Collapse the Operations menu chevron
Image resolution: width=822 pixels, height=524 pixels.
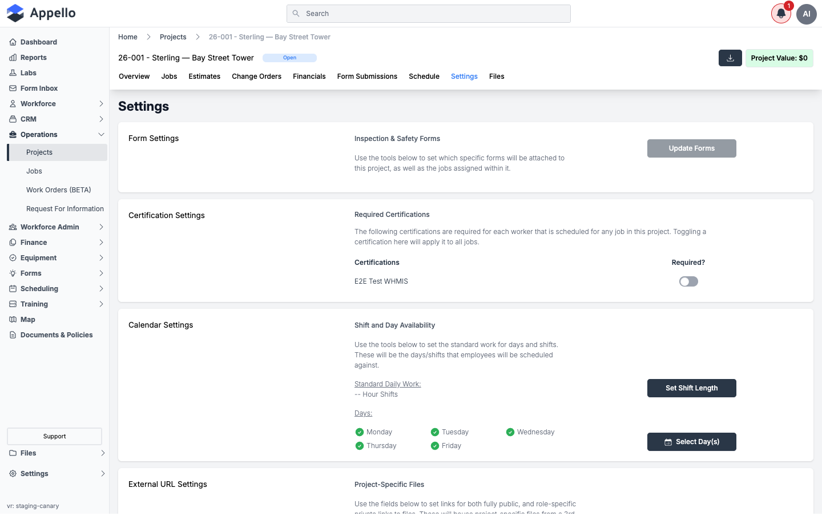(101, 135)
